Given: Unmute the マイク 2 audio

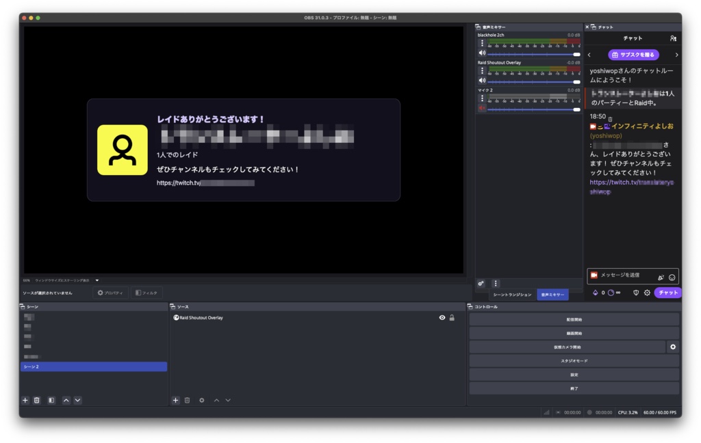Looking at the screenshot, I should (x=482, y=109).
